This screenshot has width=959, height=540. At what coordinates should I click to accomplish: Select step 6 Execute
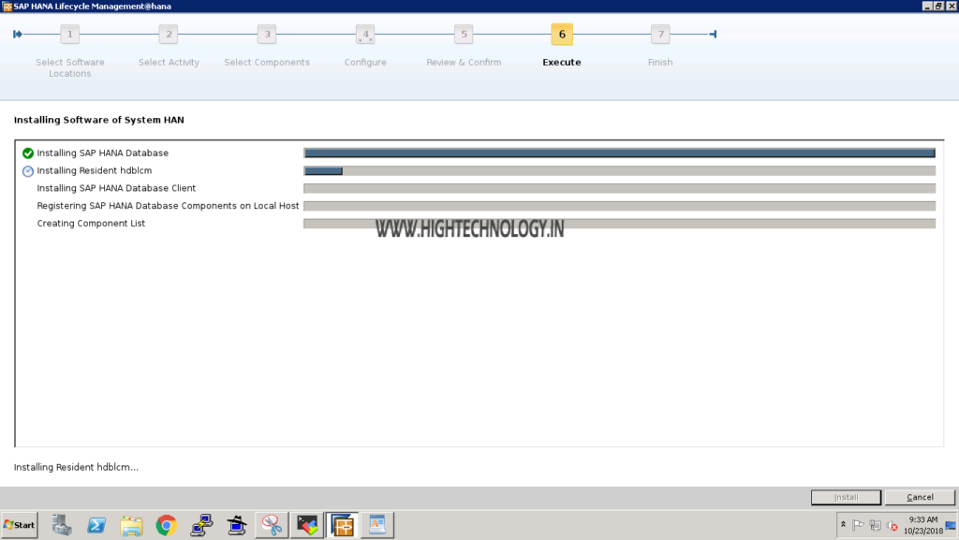562,35
